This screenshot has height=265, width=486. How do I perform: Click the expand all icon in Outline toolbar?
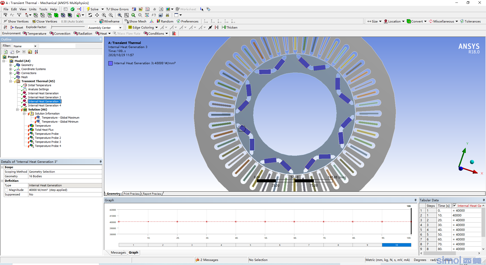click(x=24, y=52)
